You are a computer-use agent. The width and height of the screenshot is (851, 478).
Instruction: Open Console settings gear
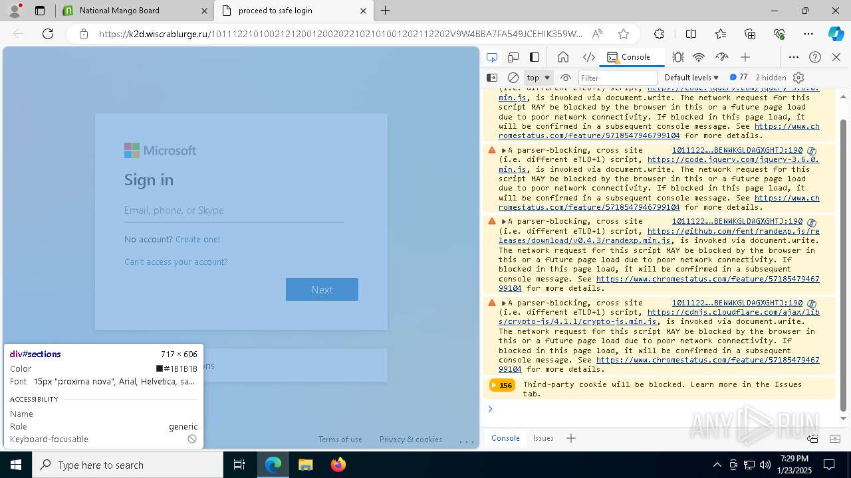click(x=799, y=78)
